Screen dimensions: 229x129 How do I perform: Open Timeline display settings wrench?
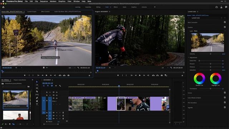tap(60, 86)
